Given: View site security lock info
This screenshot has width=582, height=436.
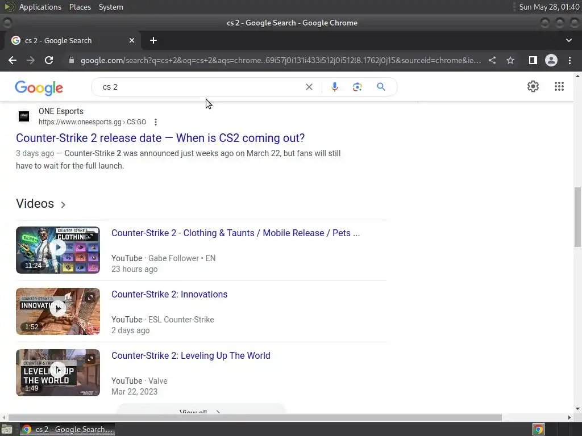Looking at the screenshot, I should pos(71,60).
